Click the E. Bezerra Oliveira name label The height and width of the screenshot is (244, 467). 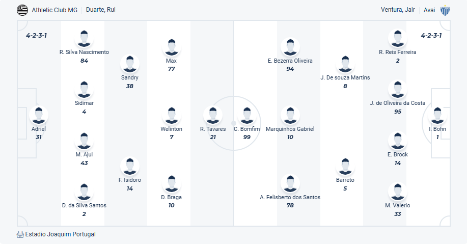click(290, 61)
